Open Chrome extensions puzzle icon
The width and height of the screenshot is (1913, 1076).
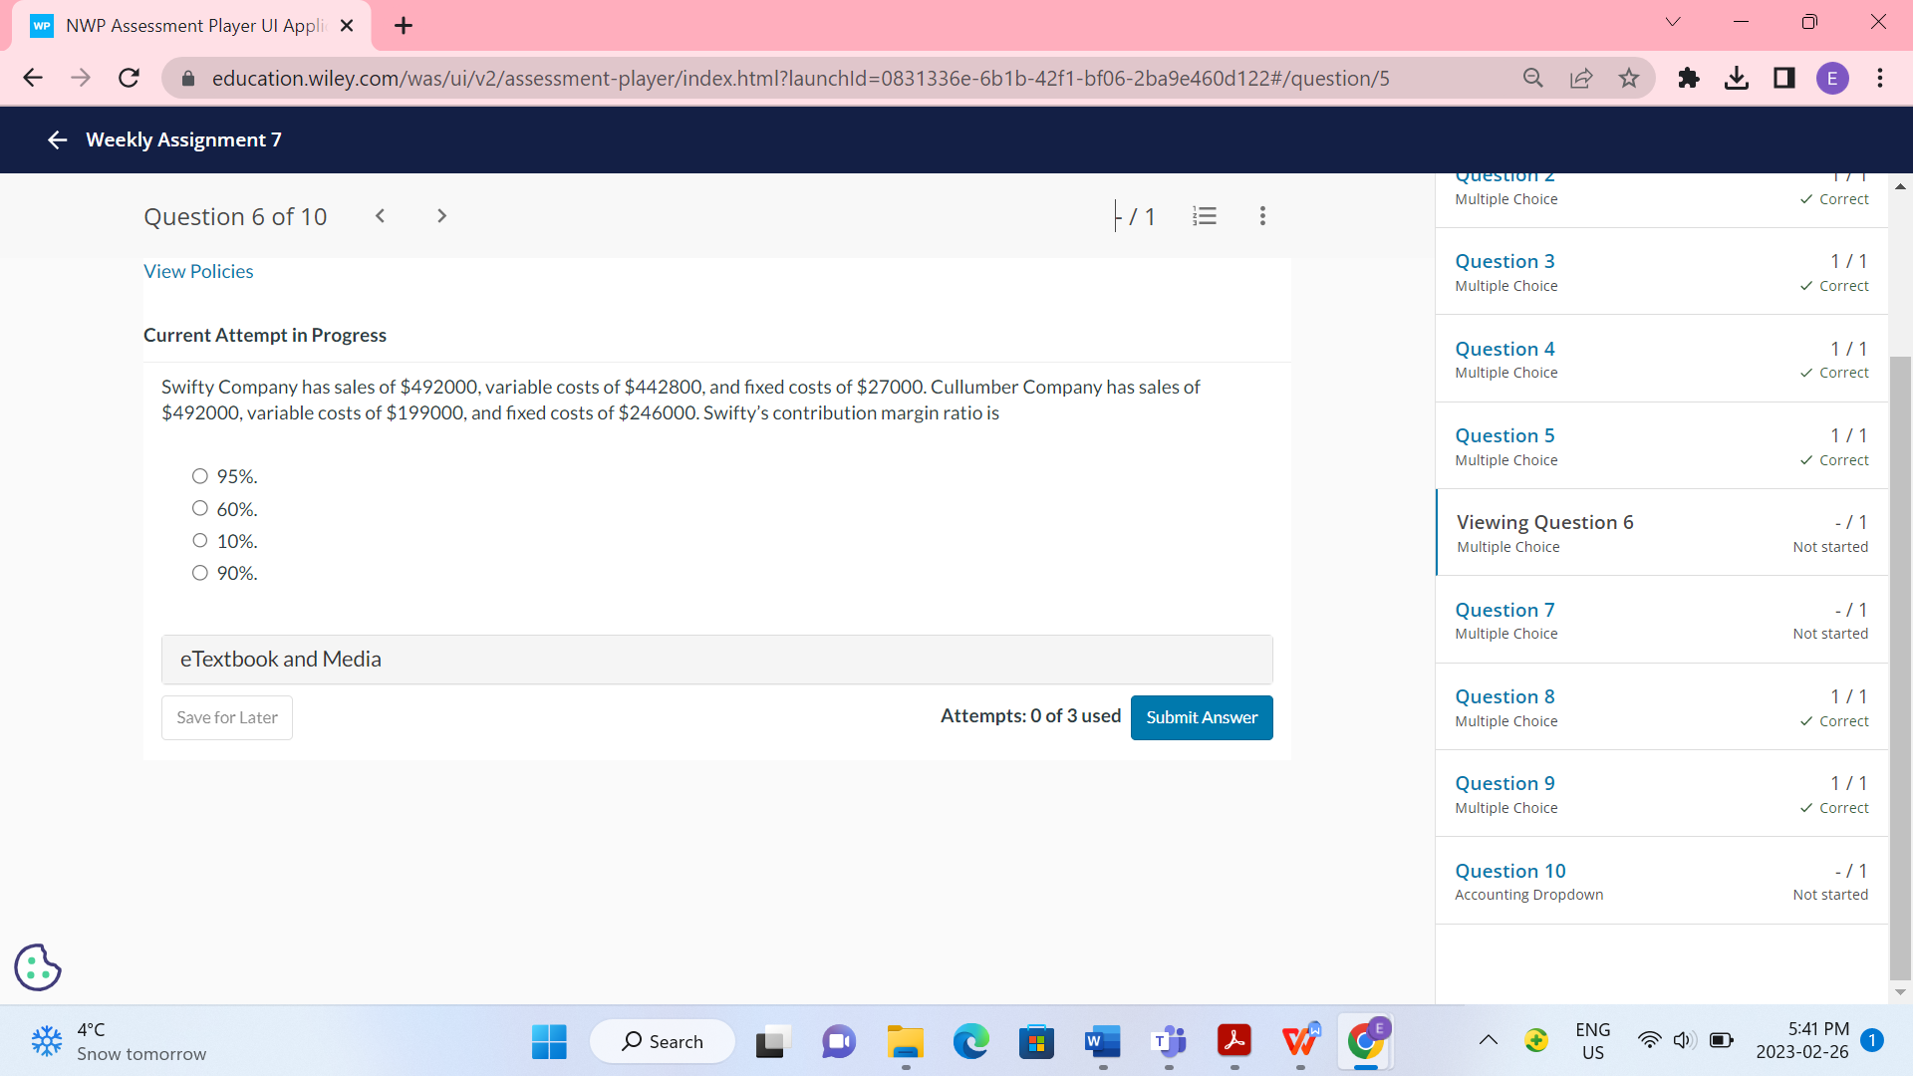point(1688,78)
